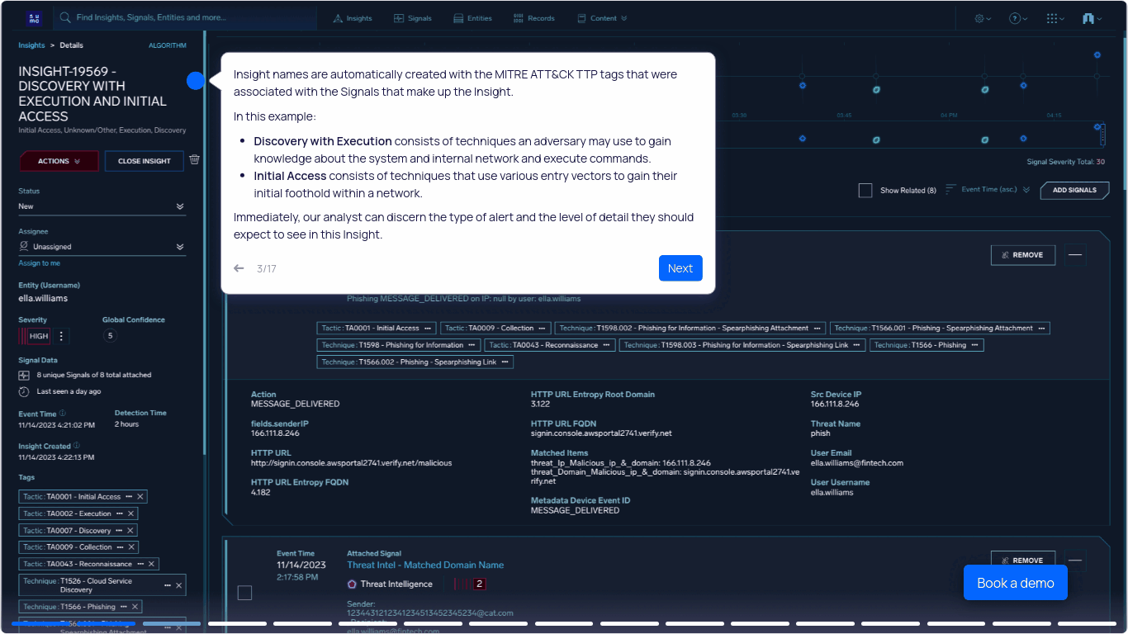The image size is (1128, 634).
Task: Delete insight using trash icon
Action: (194, 160)
